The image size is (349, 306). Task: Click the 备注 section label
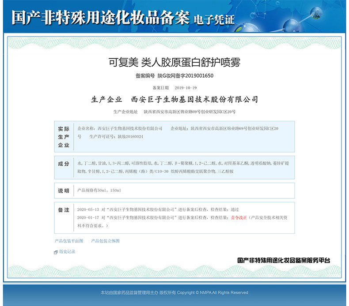pos(64,210)
